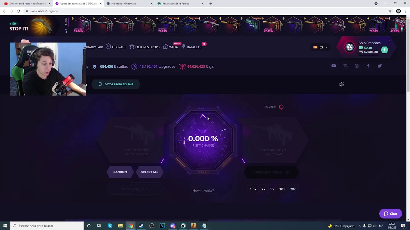Image resolution: width=410 pixels, height=230 pixels.
Task: Open the Chat widget
Action: [x=390, y=214]
